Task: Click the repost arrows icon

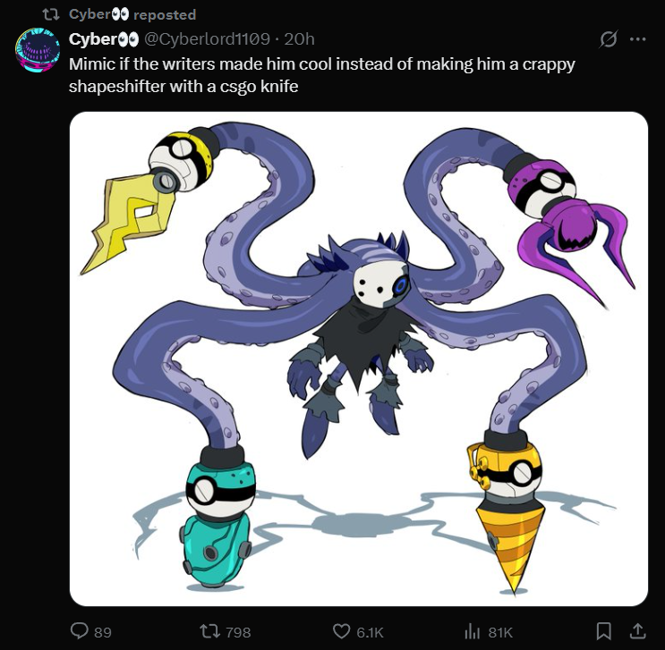Action: pyautogui.click(x=209, y=631)
